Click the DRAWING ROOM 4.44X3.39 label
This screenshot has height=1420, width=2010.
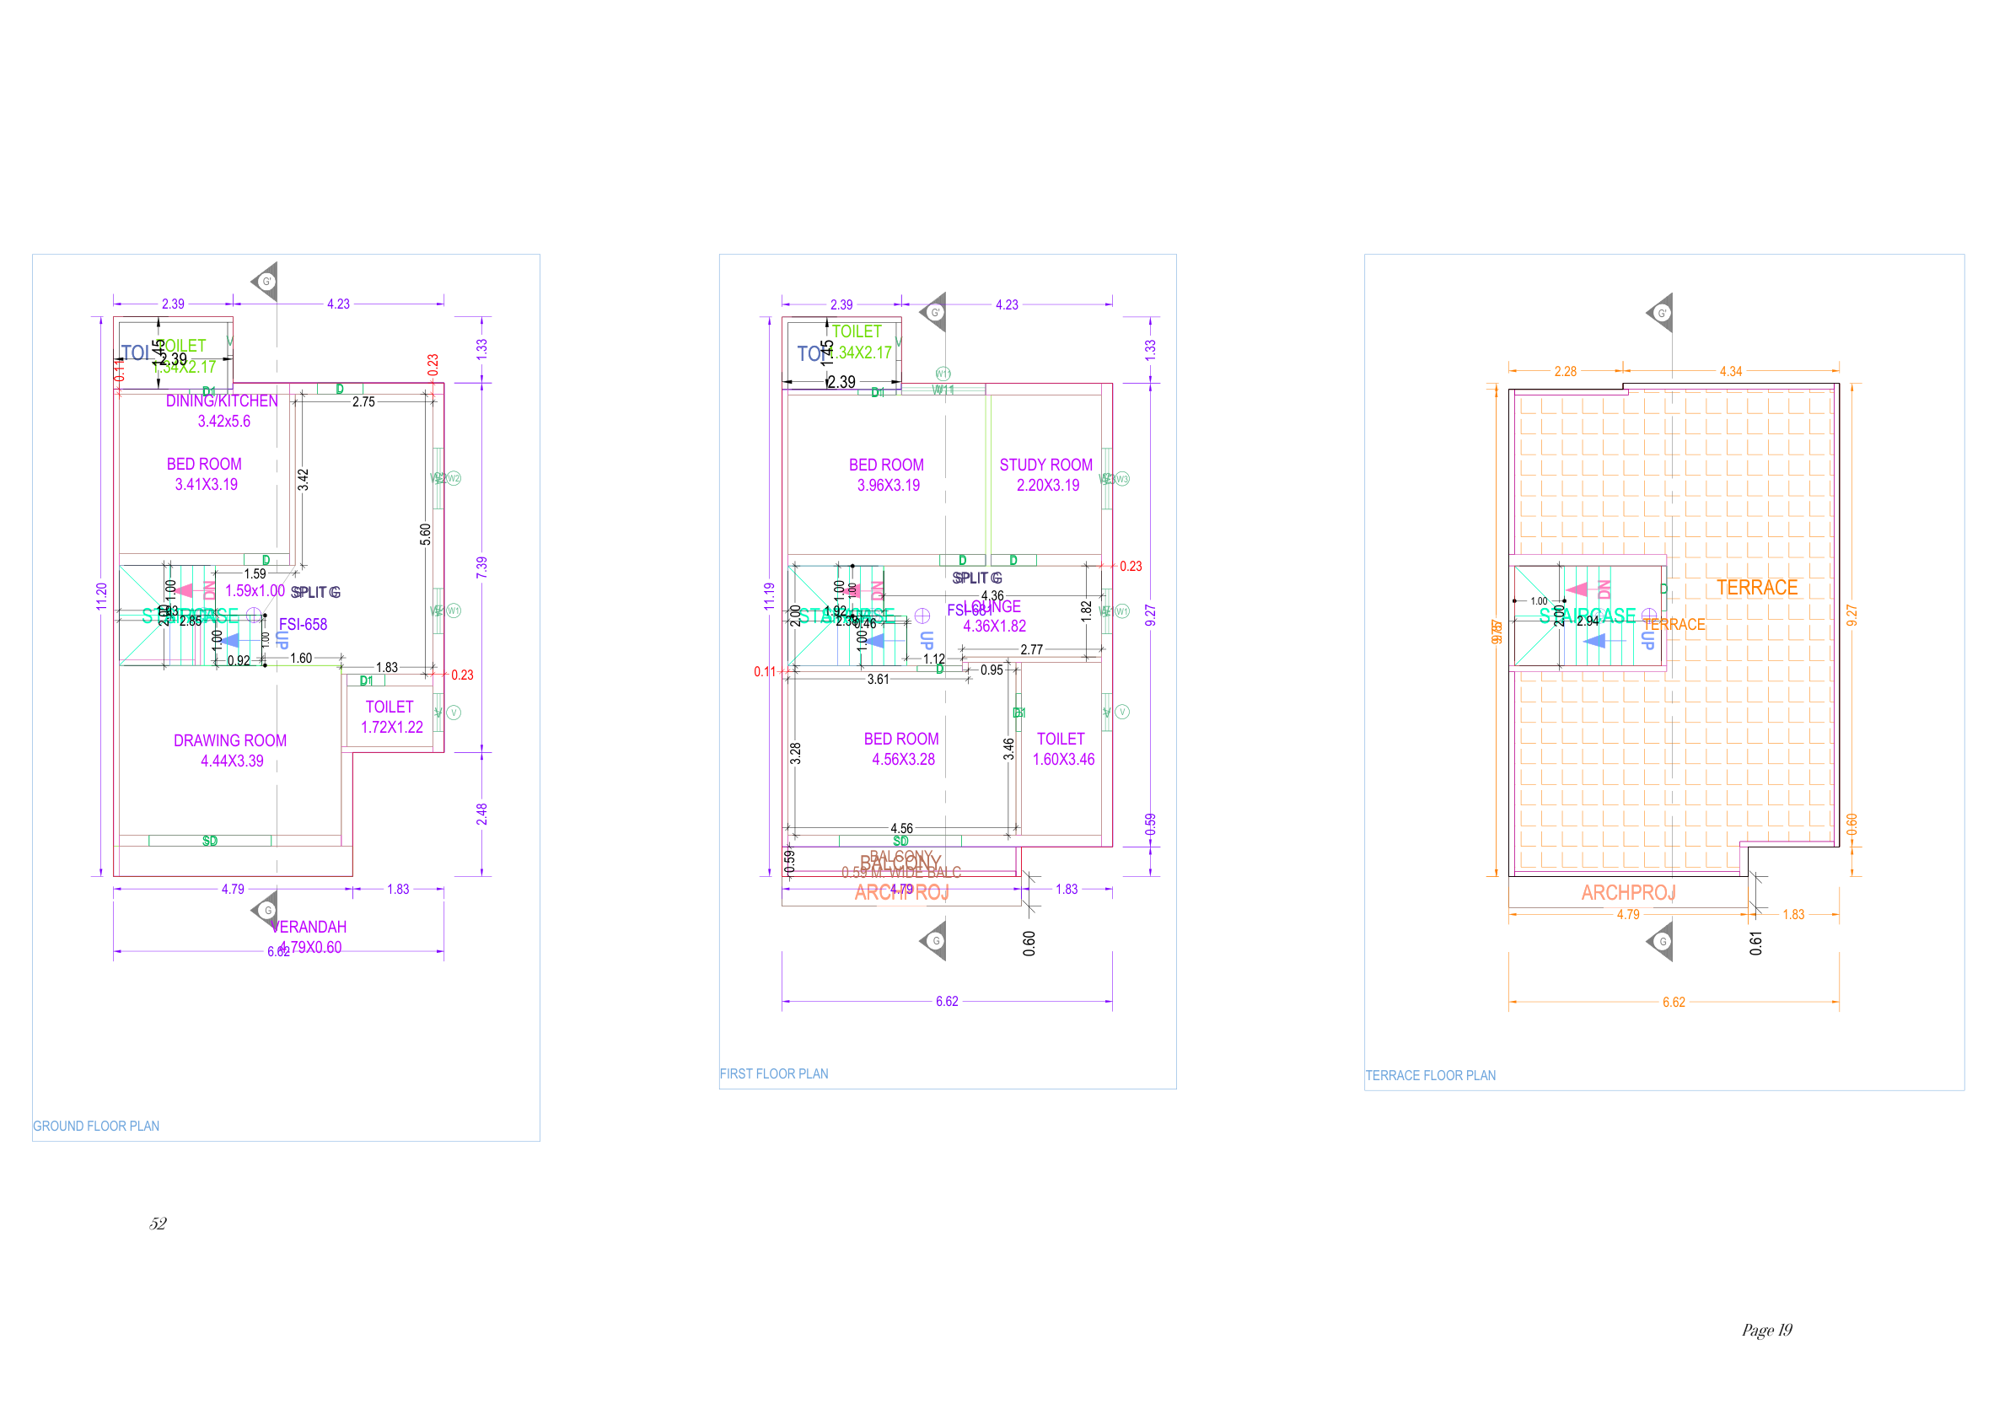pyautogui.click(x=230, y=750)
